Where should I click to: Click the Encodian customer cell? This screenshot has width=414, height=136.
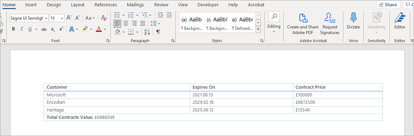coord(117,102)
